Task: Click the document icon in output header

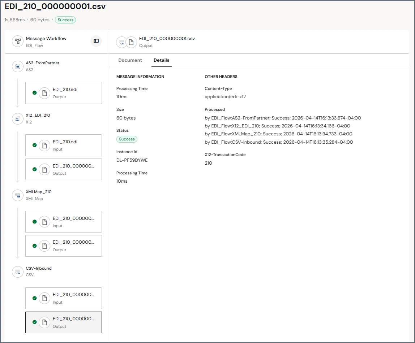Action: click(131, 42)
